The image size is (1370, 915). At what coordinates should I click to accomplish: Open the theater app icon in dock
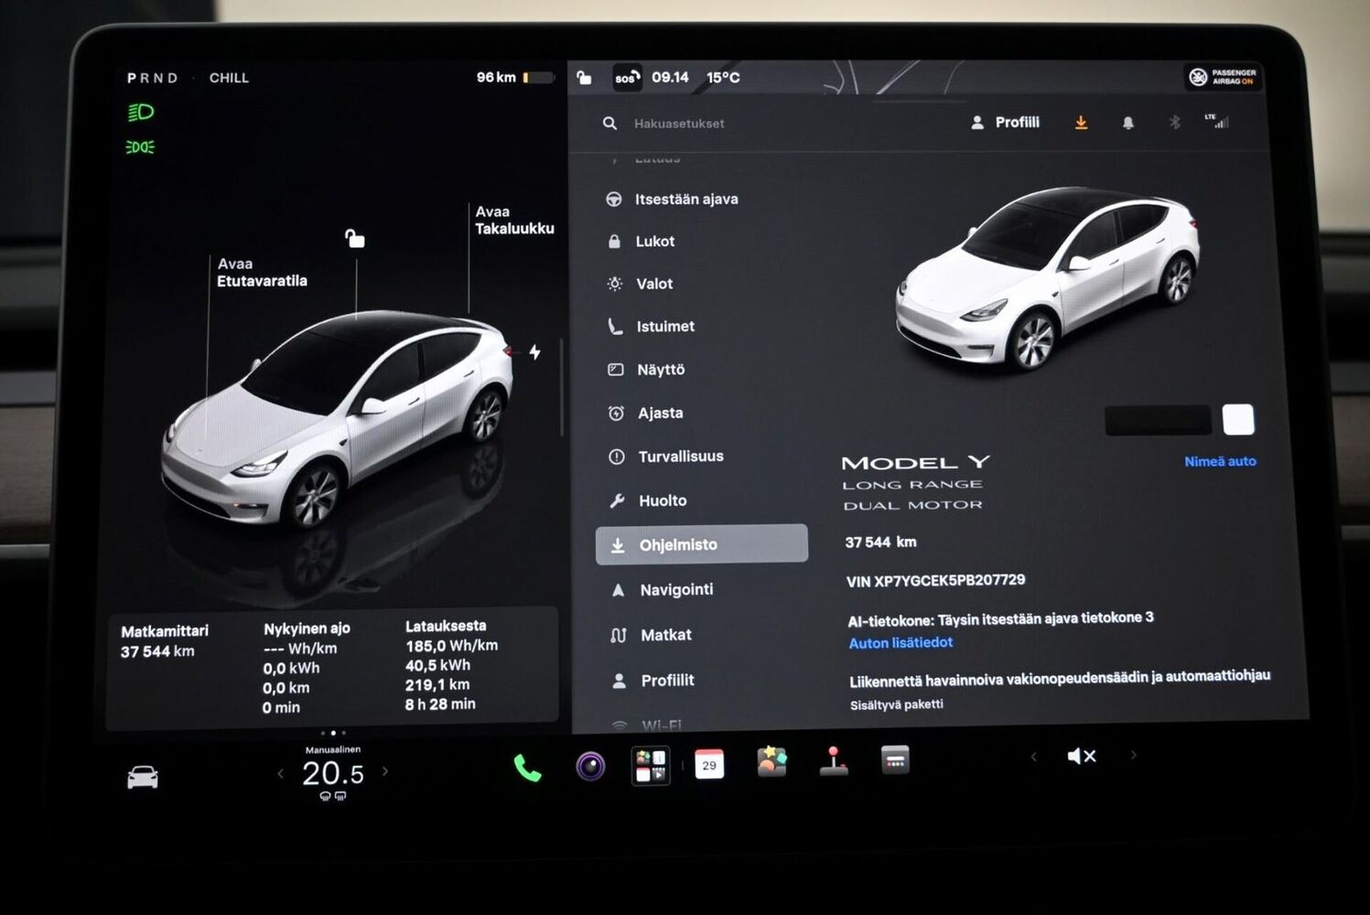point(895,759)
